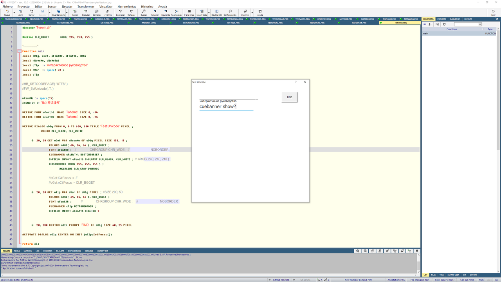501x282 pixels.
Task: Open the Transformar menu
Action: (86, 7)
